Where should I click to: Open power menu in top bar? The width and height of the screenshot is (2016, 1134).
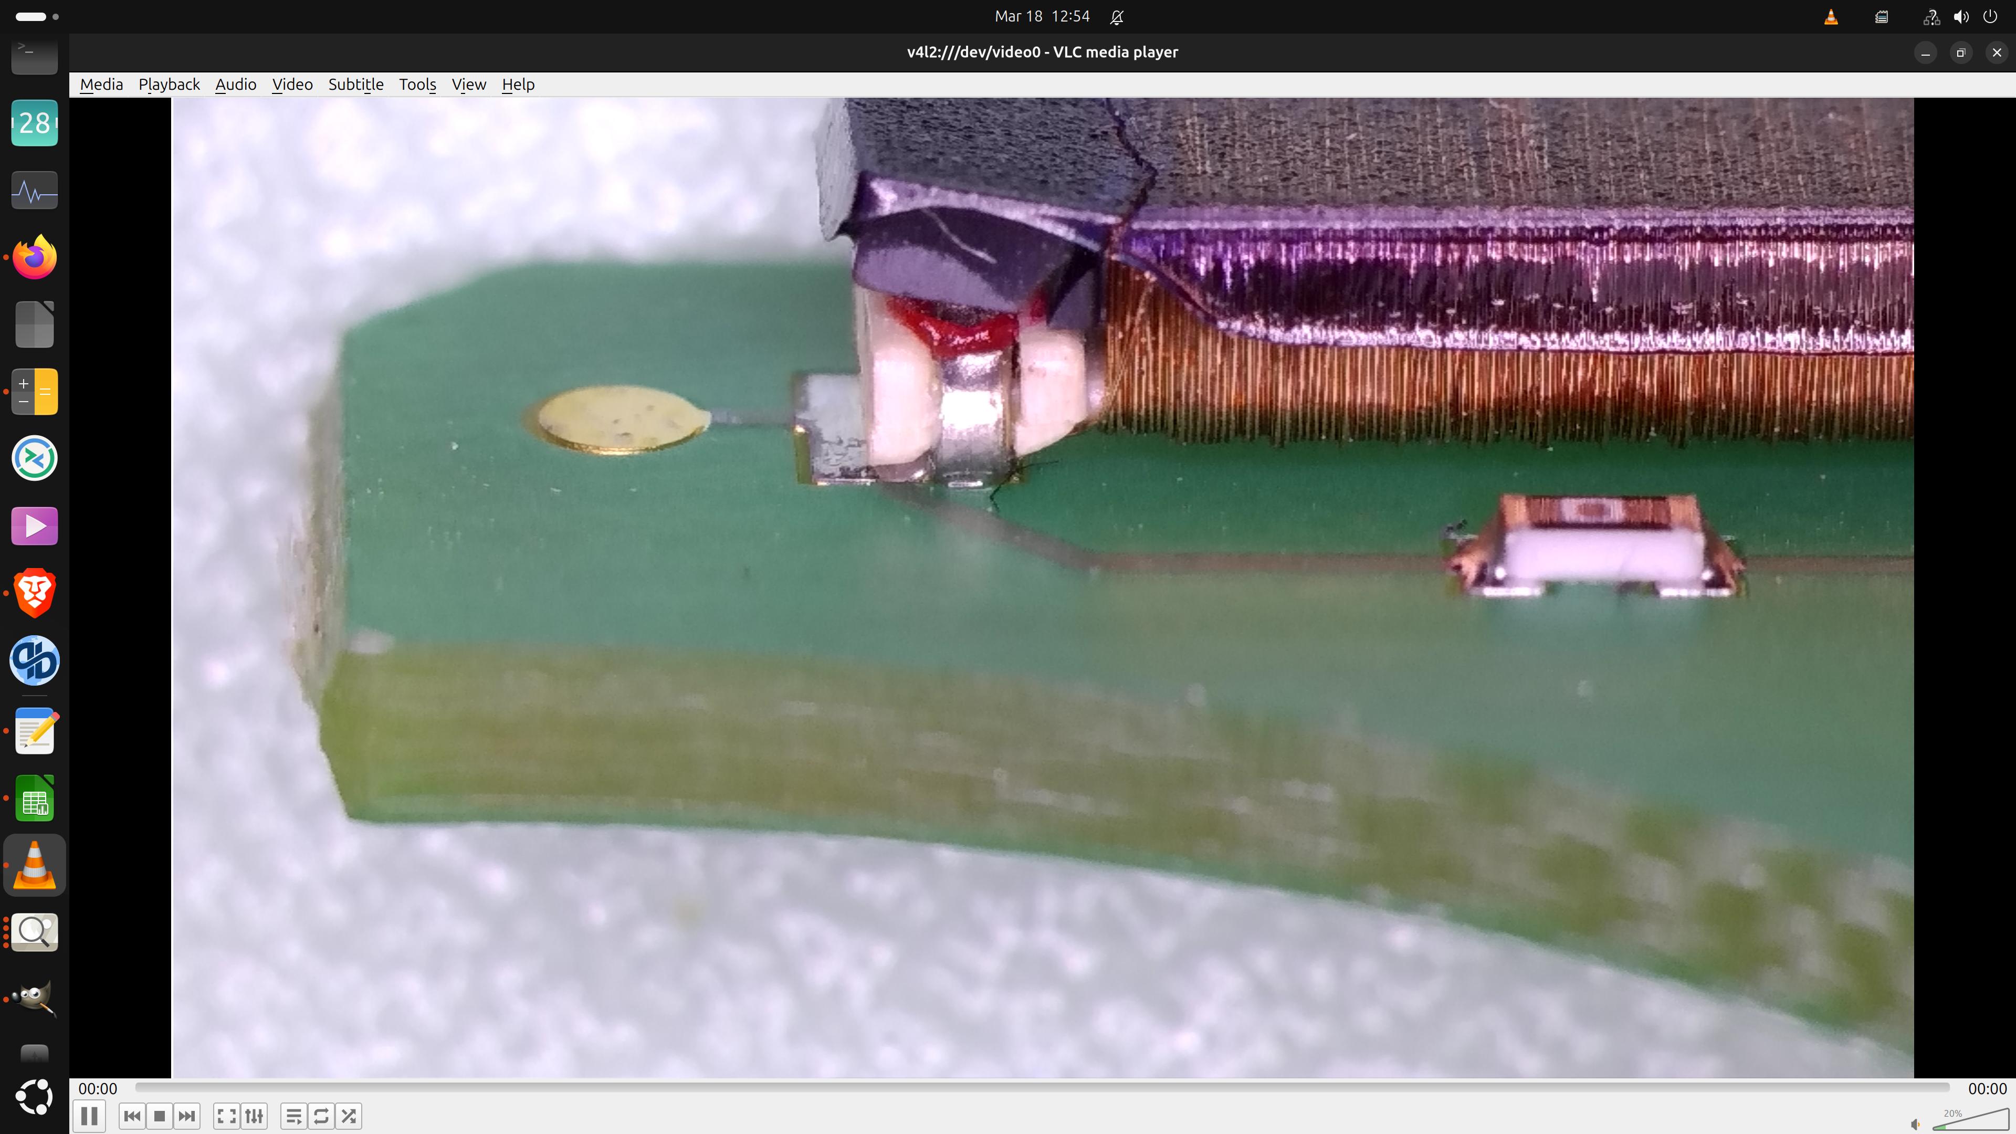(x=1990, y=16)
